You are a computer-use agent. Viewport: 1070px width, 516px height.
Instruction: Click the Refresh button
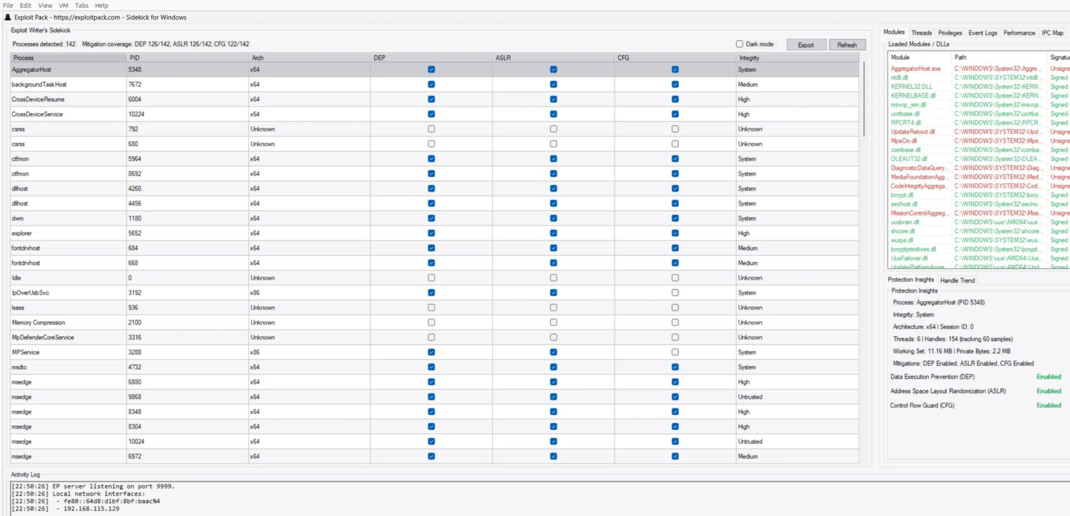[x=847, y=45]
